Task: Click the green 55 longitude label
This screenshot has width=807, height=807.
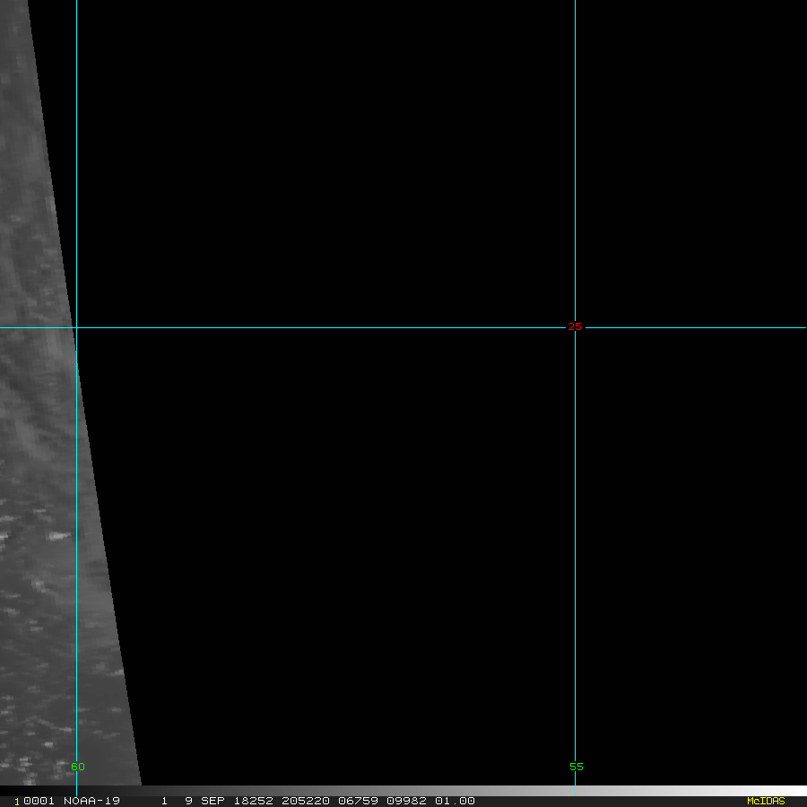Action: pos(576,767)
